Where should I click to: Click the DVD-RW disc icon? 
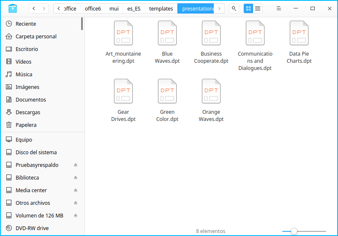click(x=9, y=228)
